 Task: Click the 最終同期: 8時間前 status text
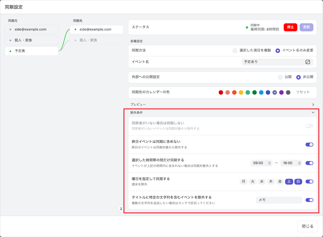click(265, 29)
